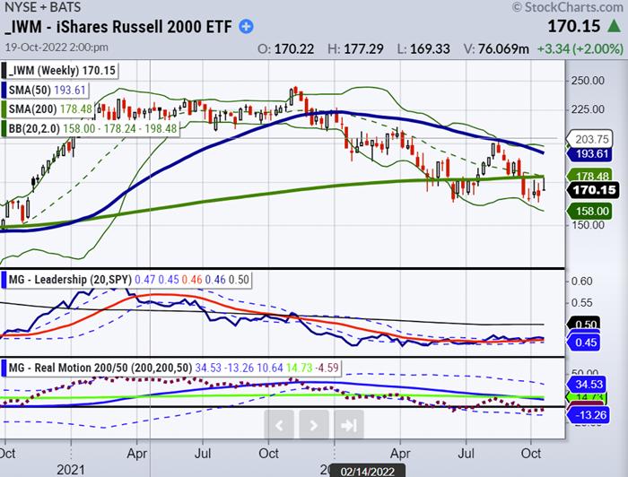628x477 pixels.
Task: Click the 0.45 Leadership value tag
Action: 587,342
